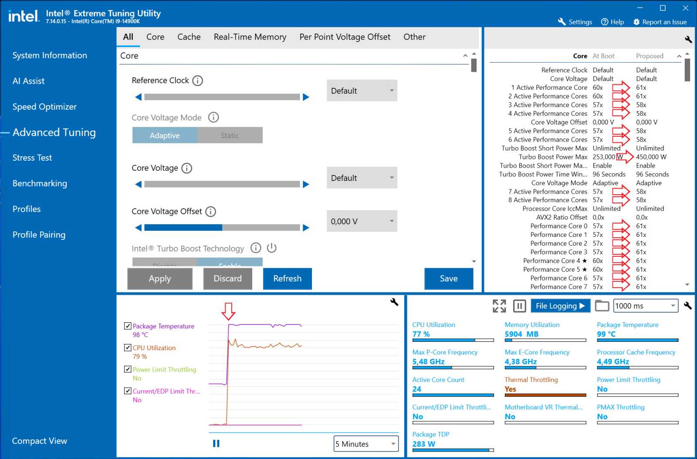Open wrench settings of the monitor panel
Viewport: 697px width, 459px height.
688,306
